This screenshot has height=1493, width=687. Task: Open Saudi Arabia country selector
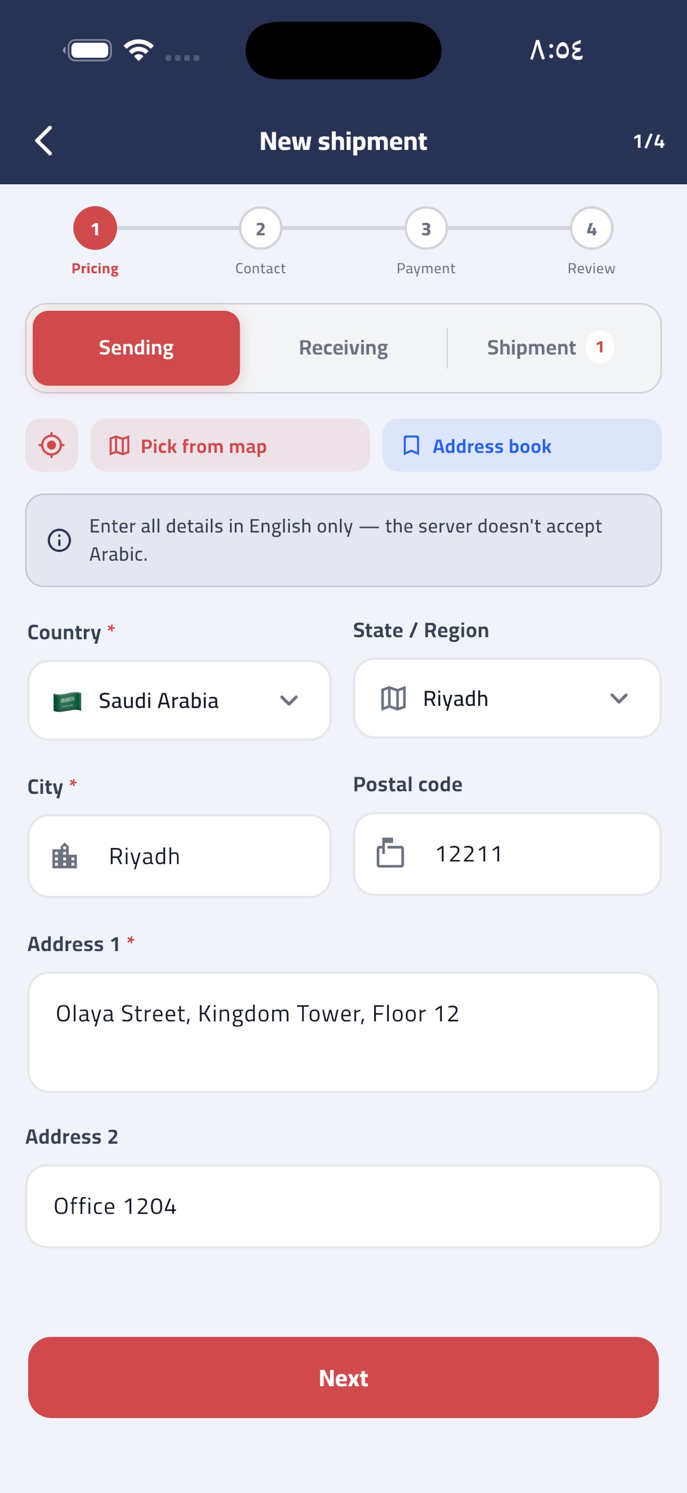(179, 700)
